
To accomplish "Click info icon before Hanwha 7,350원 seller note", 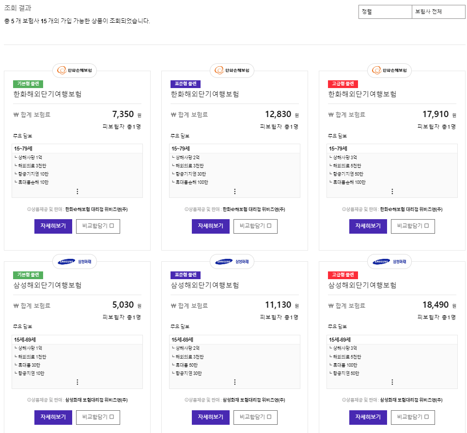I will (29, 209).
